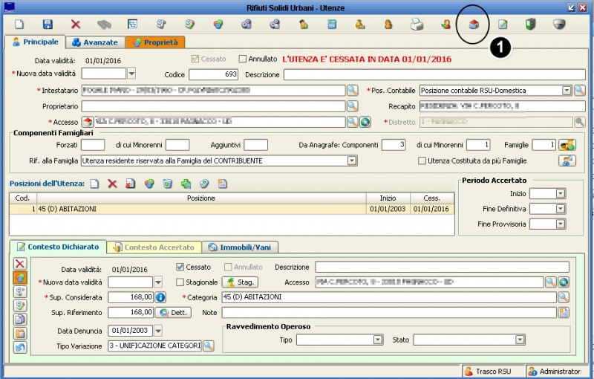Viewport: 594px width, 379px height.
Task: Click the blue floppy disk save icon
Action: [x=48, y=25]
